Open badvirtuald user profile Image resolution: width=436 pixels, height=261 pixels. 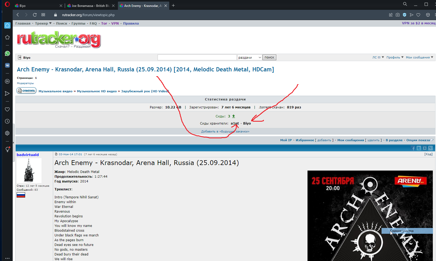click(x=28, y=155)
